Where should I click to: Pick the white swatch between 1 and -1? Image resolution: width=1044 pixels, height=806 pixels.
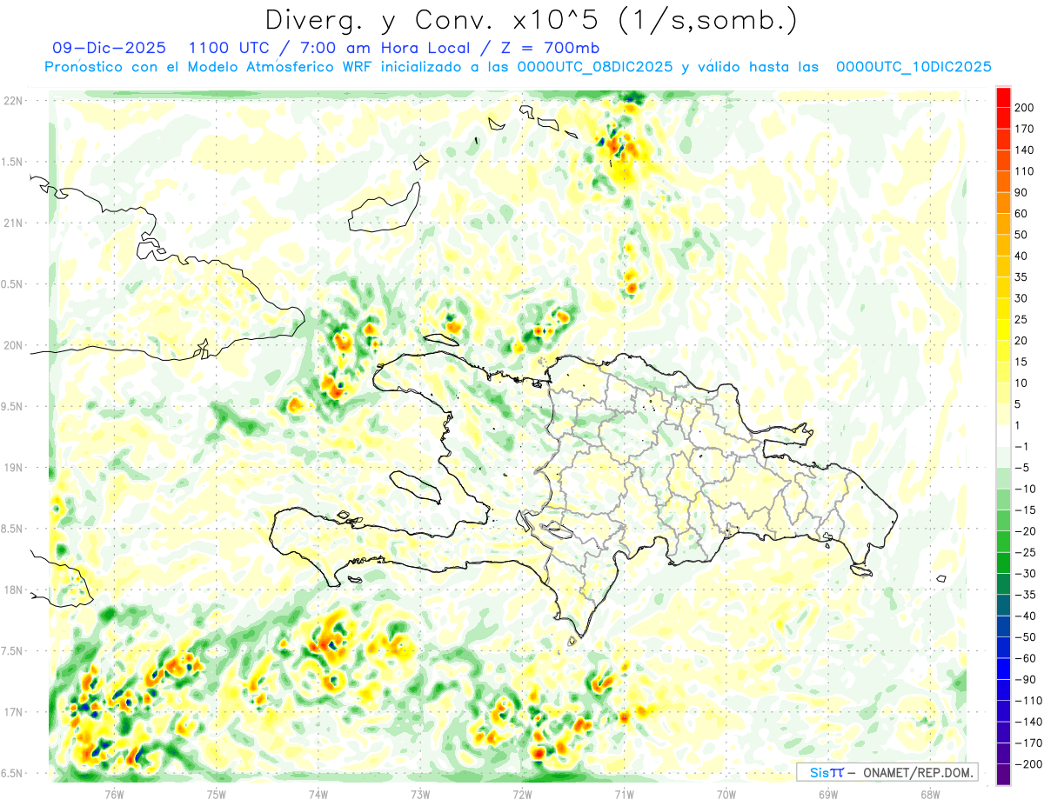(x=1003, y=436)
